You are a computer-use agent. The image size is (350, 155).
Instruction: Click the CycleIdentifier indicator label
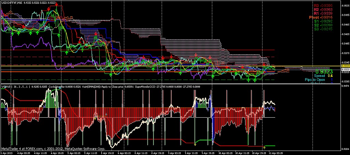tap(57, 87)
